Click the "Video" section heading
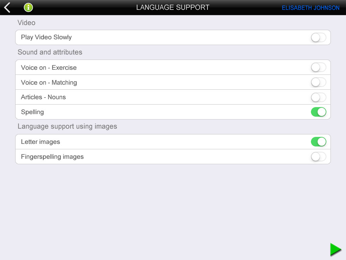Screen dimensions: 346x260 tap(26, 23)
